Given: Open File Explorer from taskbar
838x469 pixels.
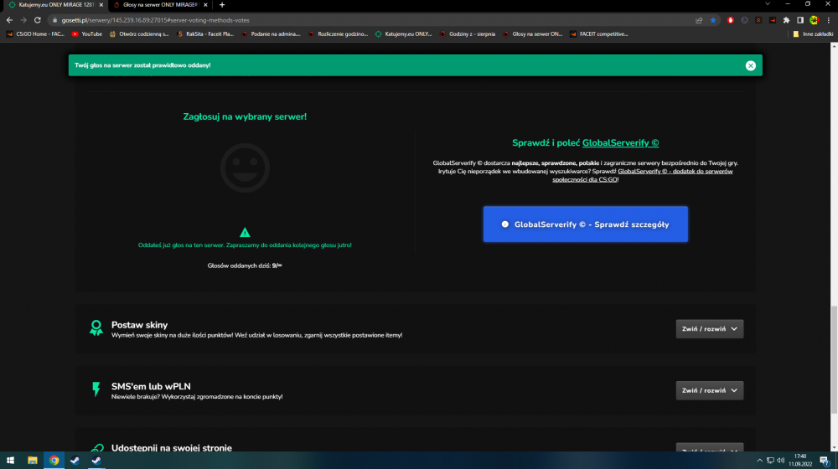Looking at the screenshot, I should pyautogui.click(x=32, y=461).
